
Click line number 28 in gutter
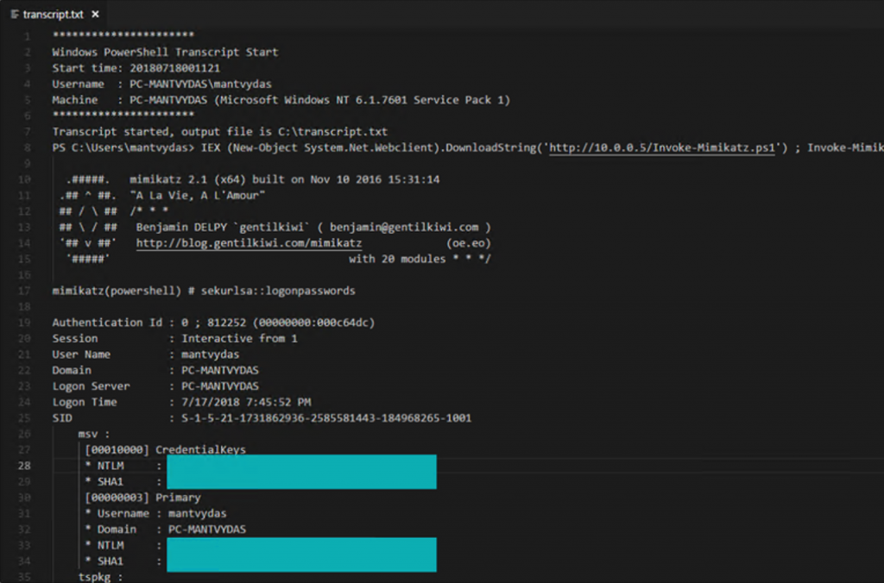tap(23, 466)
